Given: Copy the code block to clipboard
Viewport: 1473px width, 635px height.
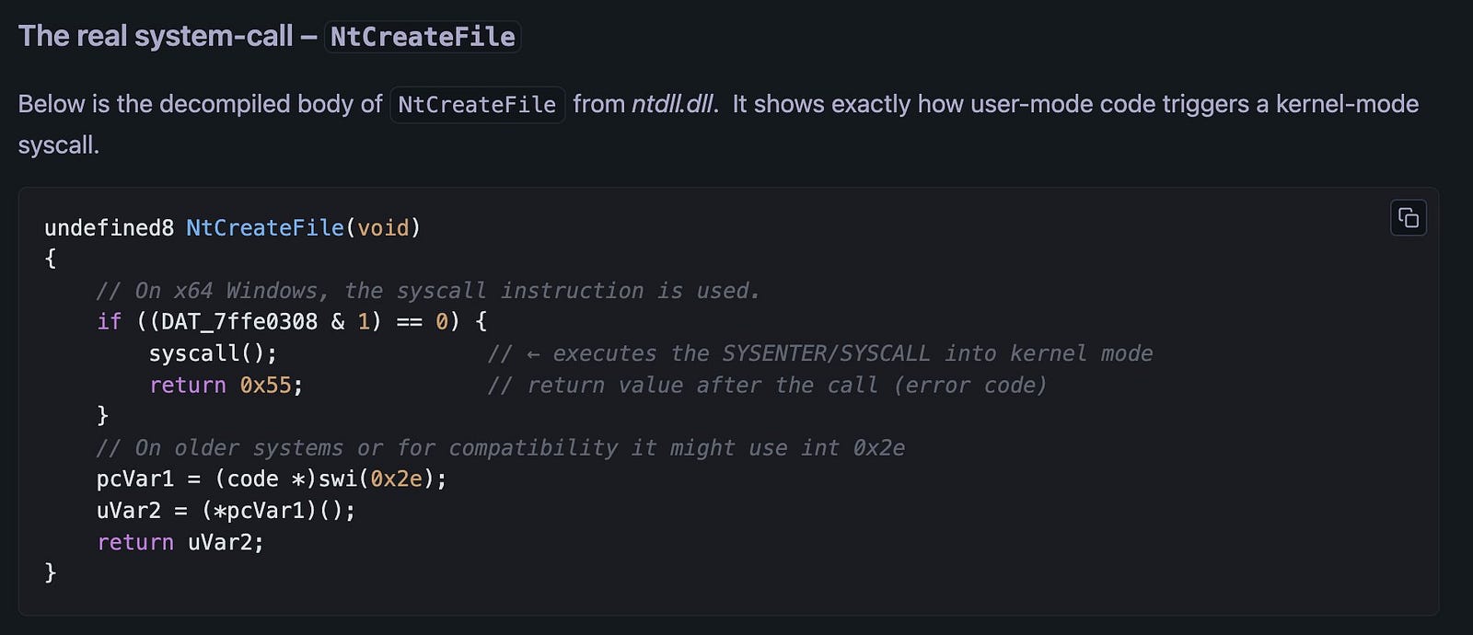Looking at the screenshot, I should [x=1408, y=218].
